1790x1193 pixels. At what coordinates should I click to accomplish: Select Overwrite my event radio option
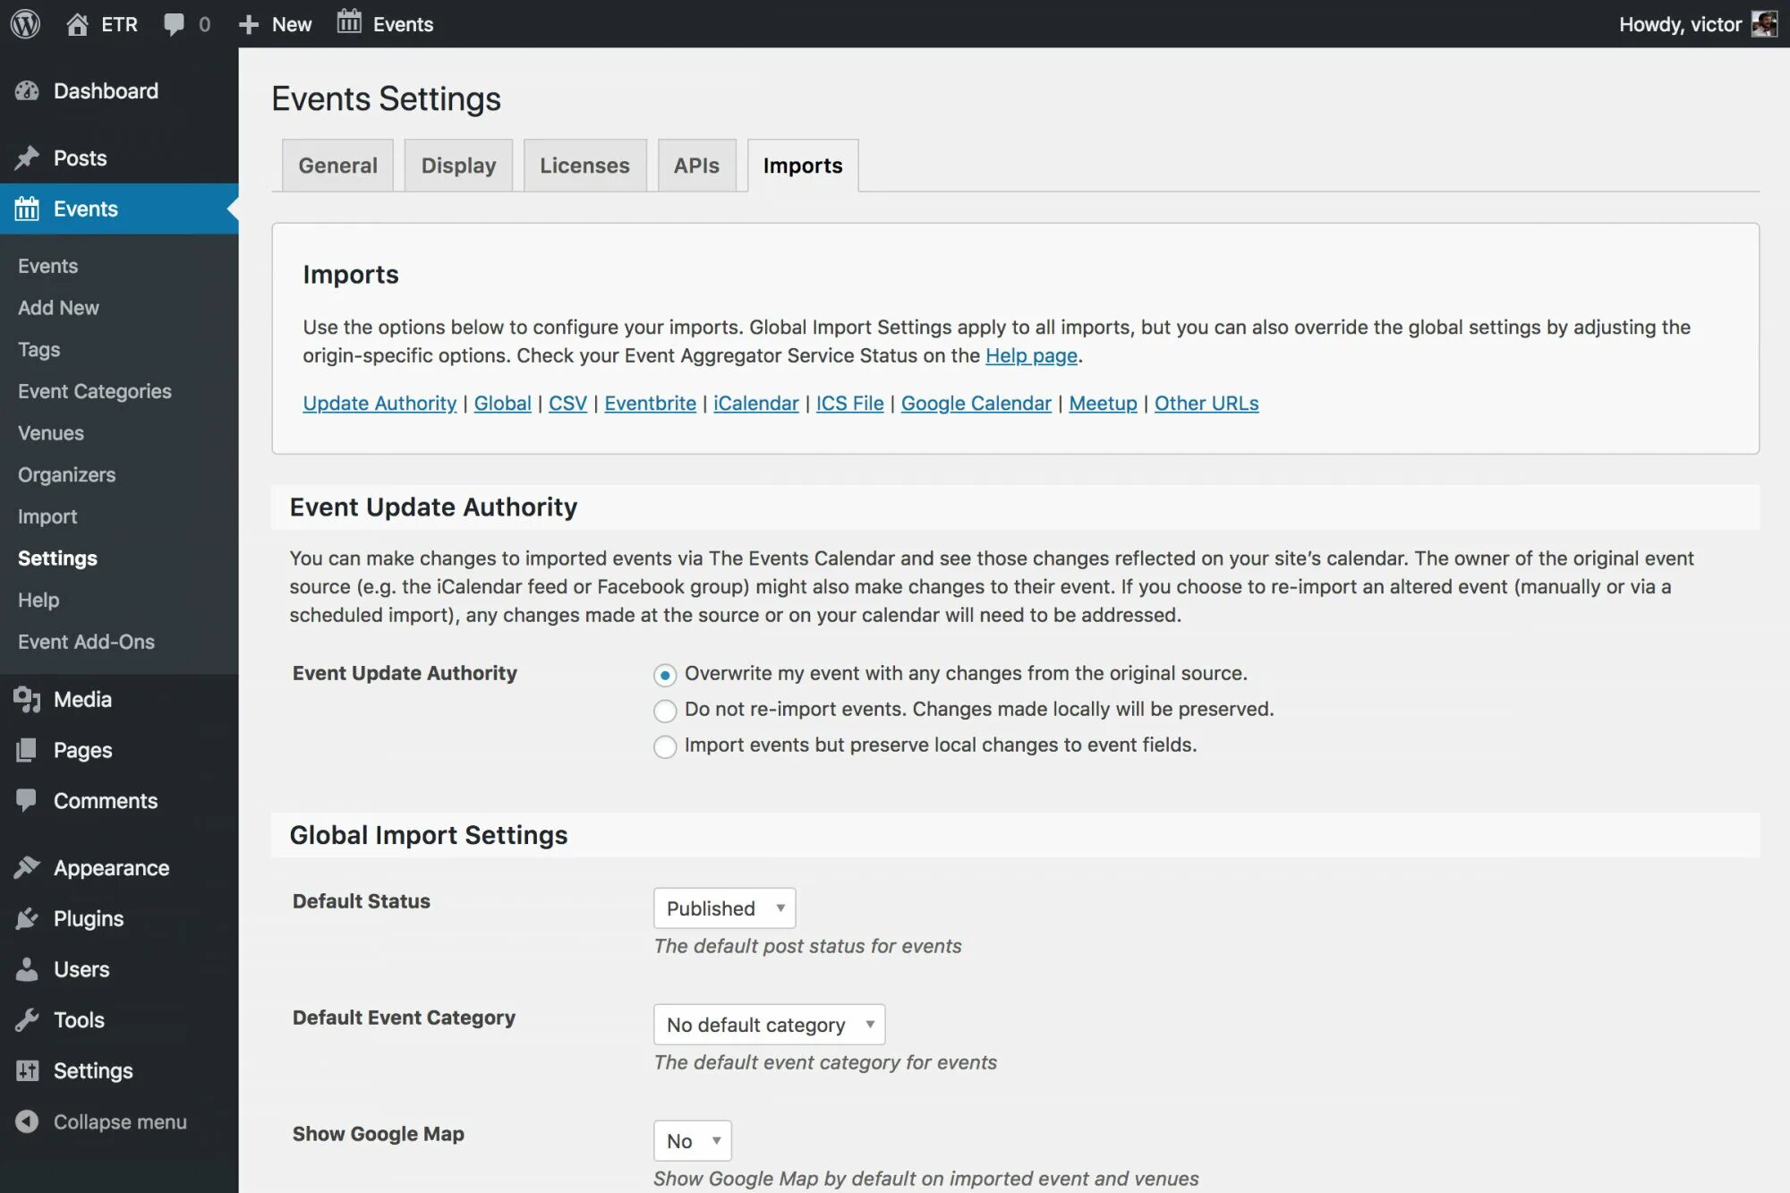click(x=665, y=675)
